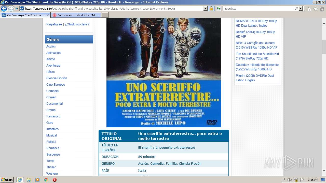Viewport: 326px width, 183px height.
Task: Click the ¿Olvidó su clave? link
Action: (x=77, y=24)
